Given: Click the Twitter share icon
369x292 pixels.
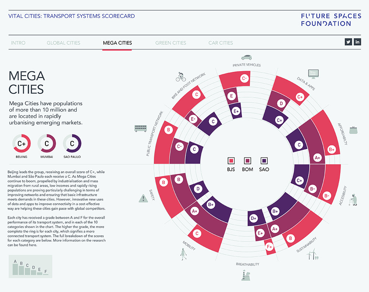Looking at the screenshot, I should [x=348, y=42].
